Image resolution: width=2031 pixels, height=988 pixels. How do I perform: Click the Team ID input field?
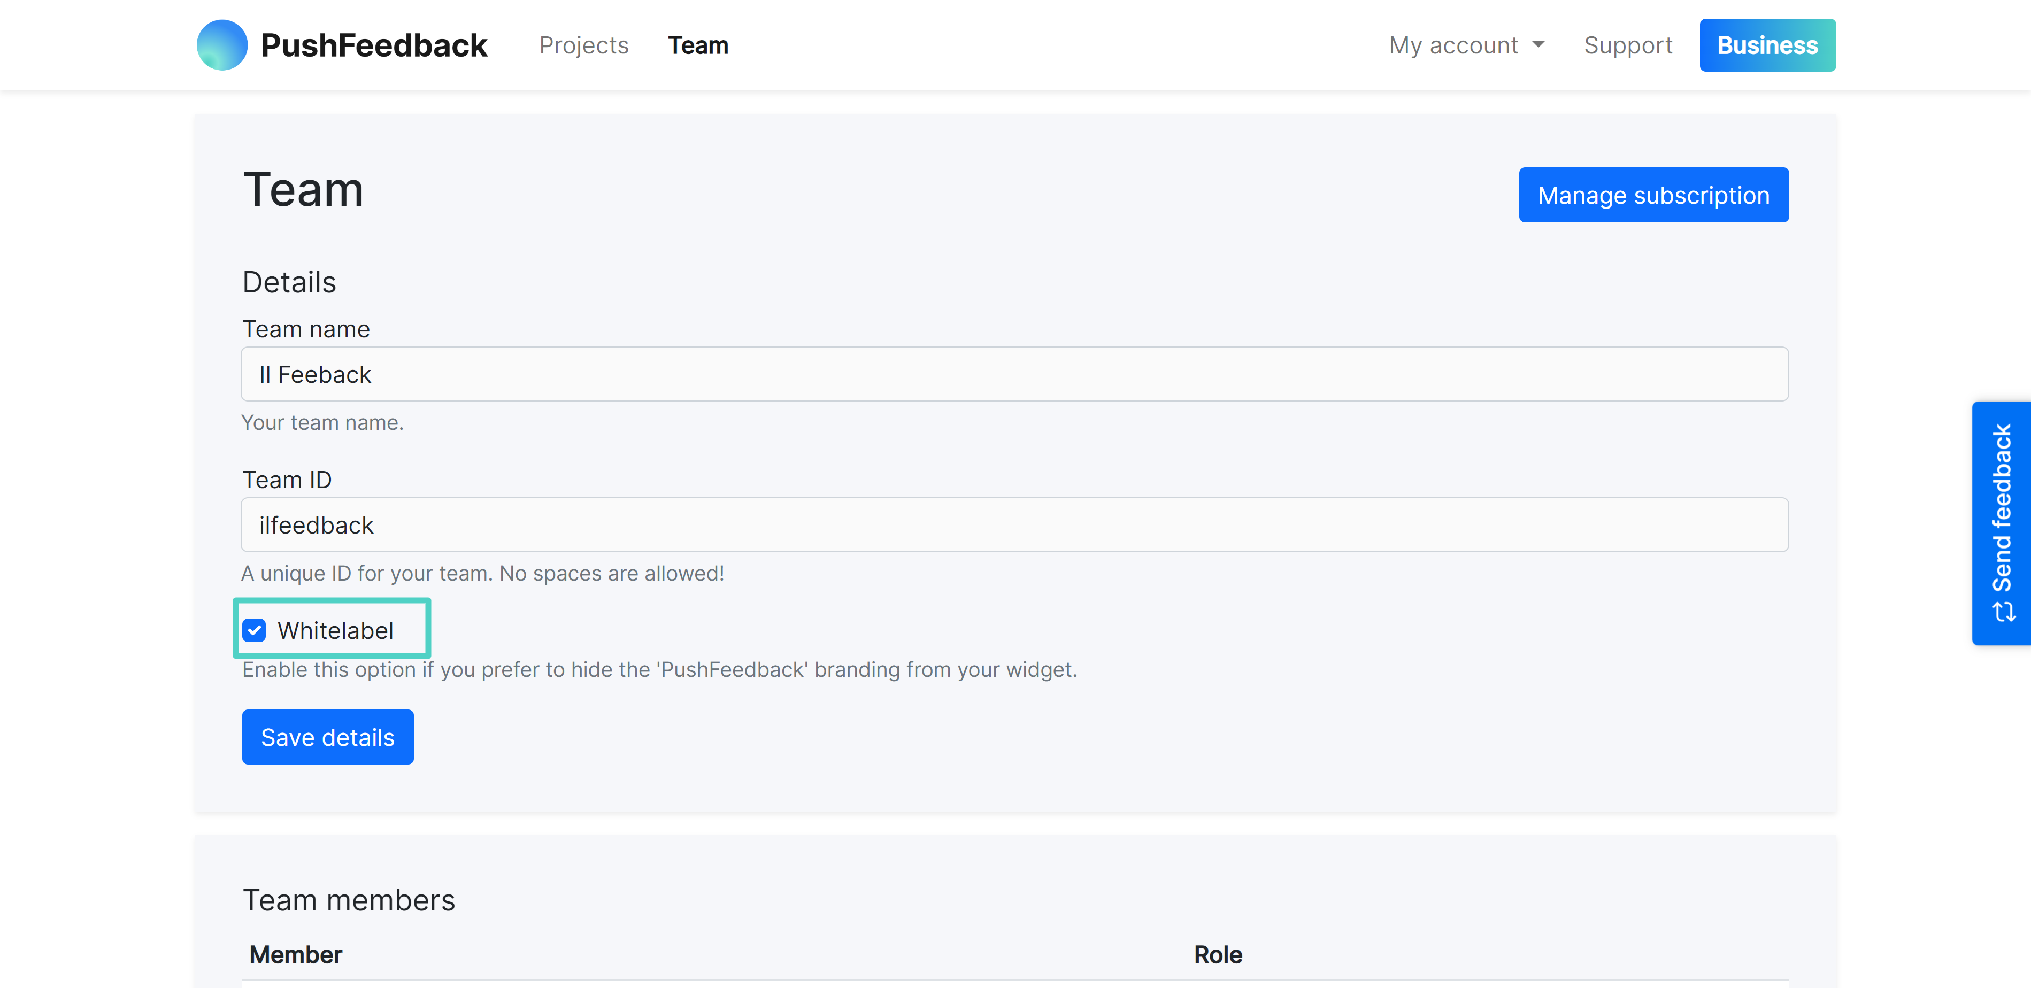(x=1014, y=524)
